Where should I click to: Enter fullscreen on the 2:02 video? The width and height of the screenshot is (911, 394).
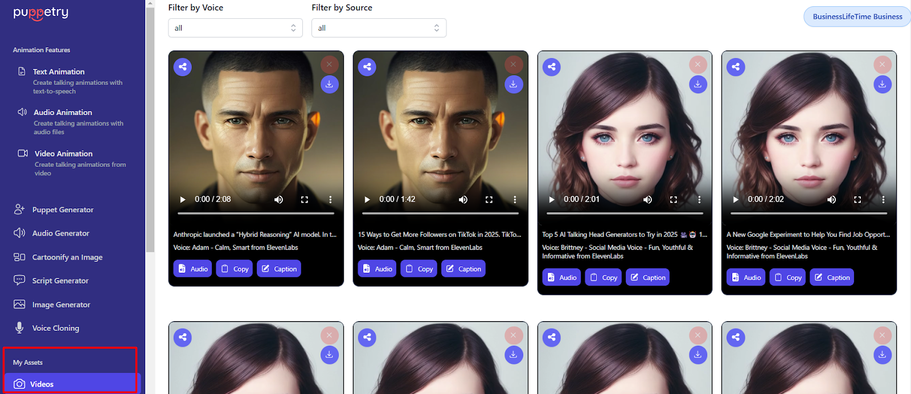[857, 199]
